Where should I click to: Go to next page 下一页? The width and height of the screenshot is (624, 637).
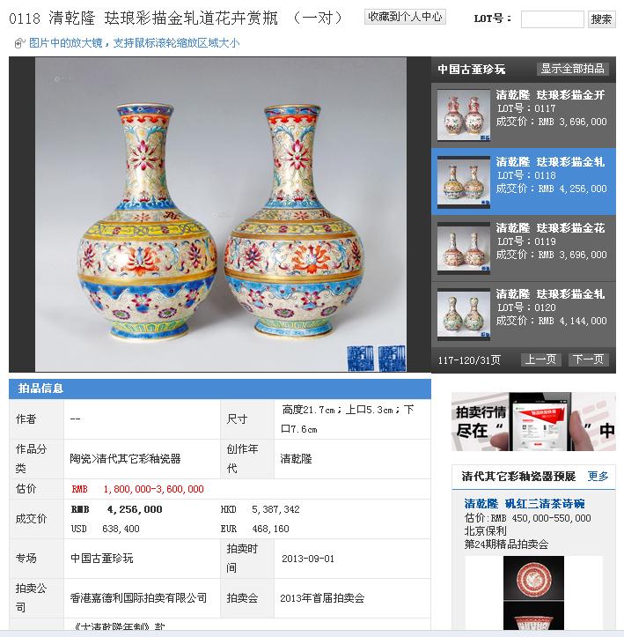click(x=588, y=359)
